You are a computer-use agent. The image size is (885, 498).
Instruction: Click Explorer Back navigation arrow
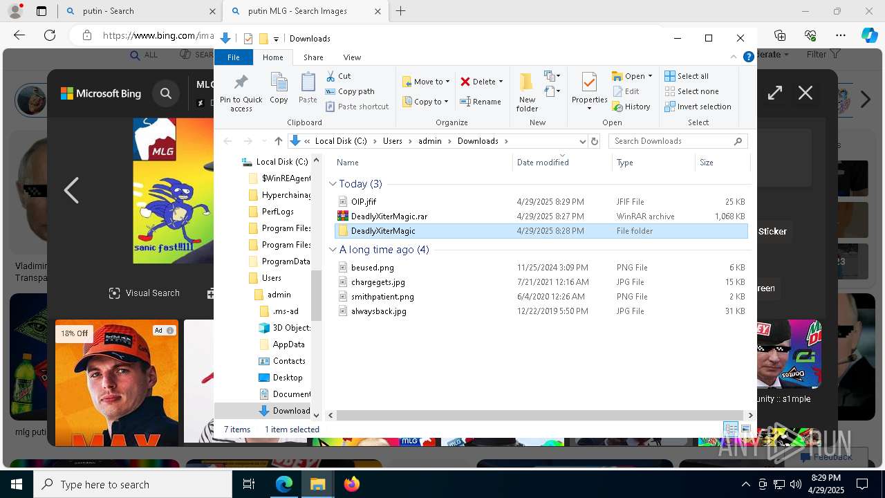(228, 141)
